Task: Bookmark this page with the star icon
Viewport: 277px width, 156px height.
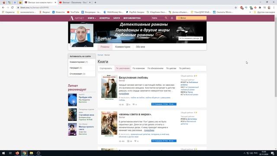Action: coord(235,8)
